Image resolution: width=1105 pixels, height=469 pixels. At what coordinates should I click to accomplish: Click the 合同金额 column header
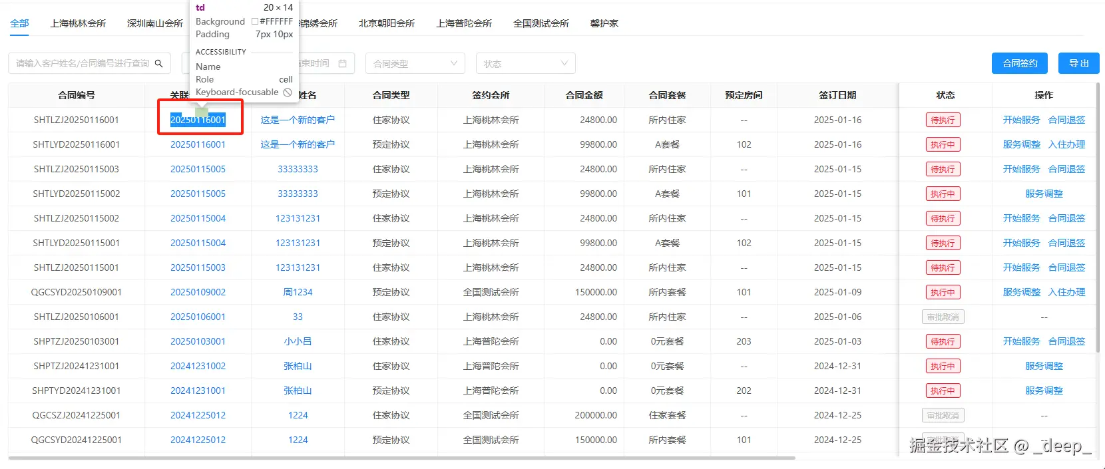pyautogui.click(x=584, y=95)
